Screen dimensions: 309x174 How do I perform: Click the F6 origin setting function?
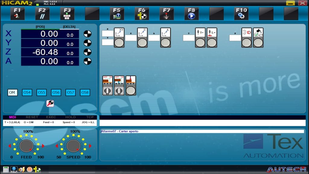[x=142, y=14]
